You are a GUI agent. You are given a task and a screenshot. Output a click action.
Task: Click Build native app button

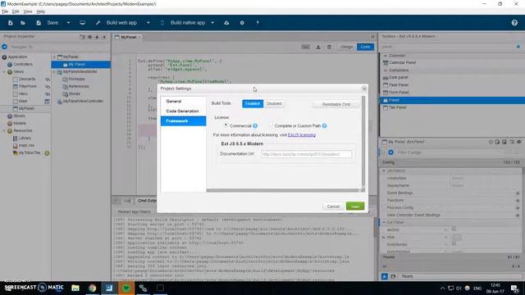[x=183, y=23]
